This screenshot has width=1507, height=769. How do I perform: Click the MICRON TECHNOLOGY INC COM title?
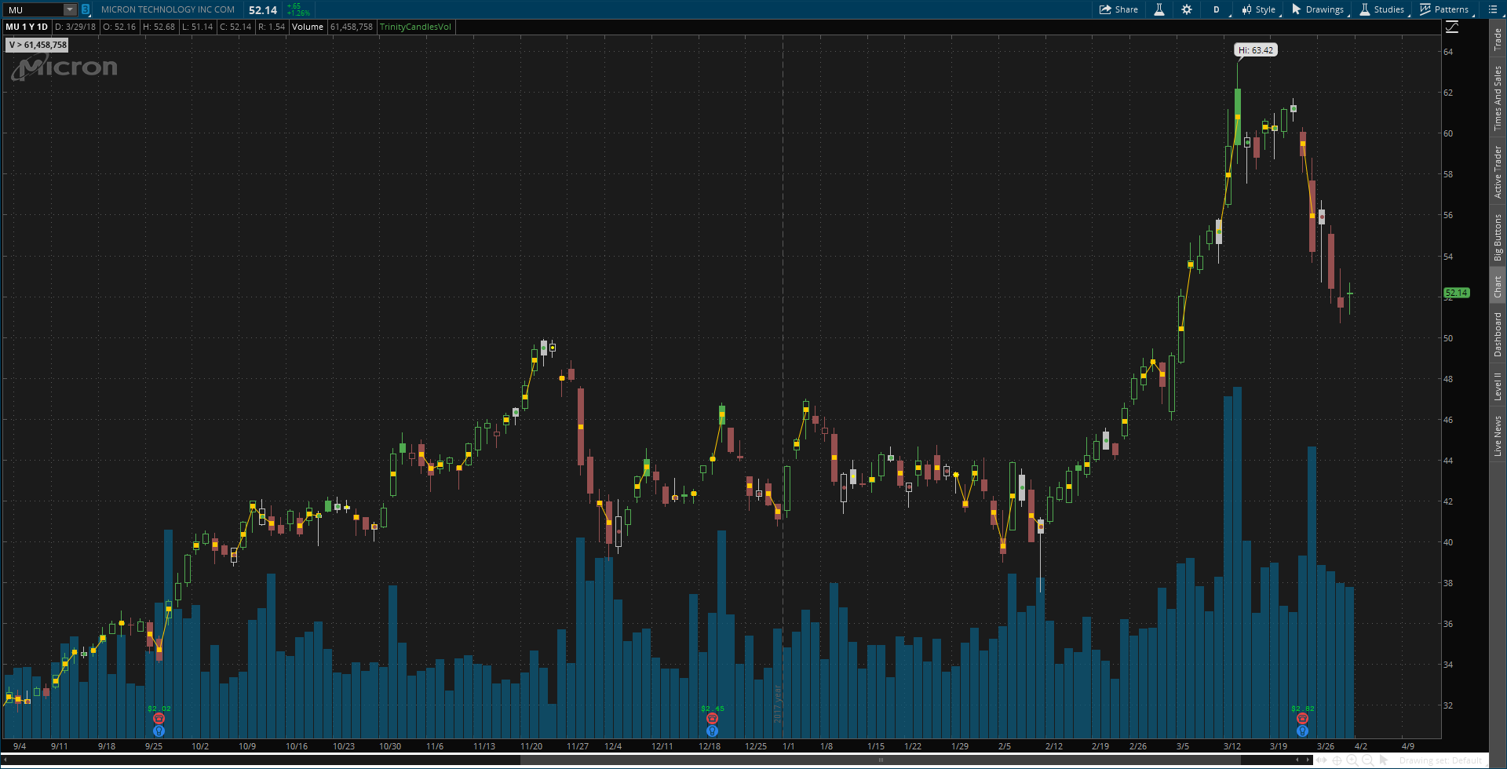click(168, 9)
